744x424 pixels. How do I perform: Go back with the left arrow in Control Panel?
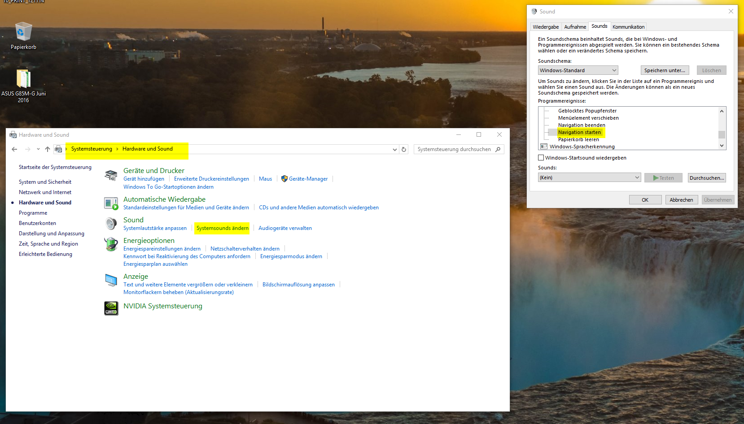(x=14, y=149)
